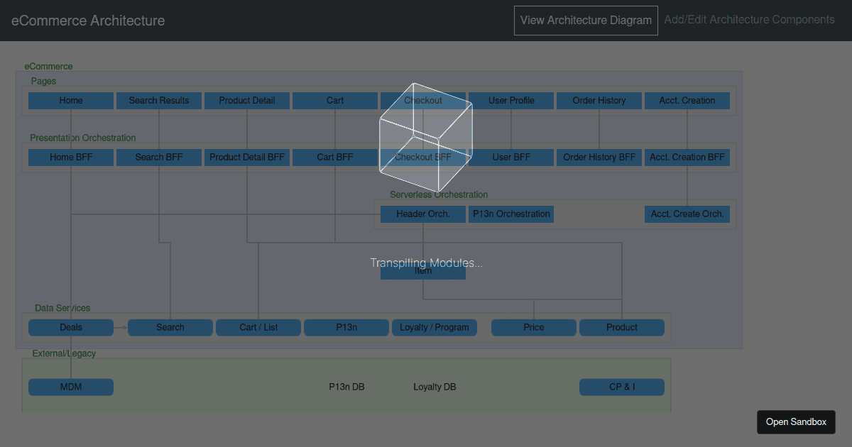Select the User Profile page node
Viewport: 852px width, 447px height.
pyautogui.click(x=510, y=100)
